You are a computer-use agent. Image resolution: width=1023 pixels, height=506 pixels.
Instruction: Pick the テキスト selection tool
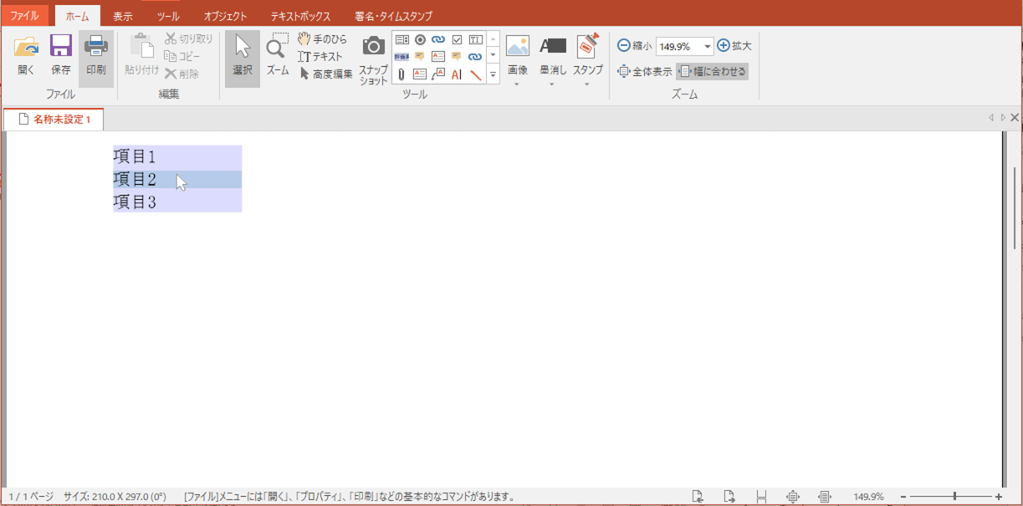[321, 57]
